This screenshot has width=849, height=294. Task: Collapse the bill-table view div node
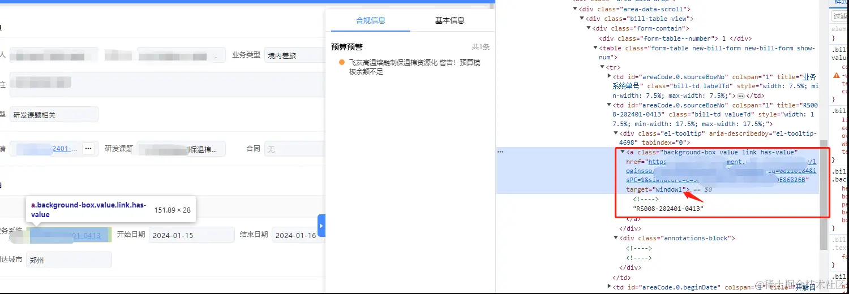(582, 19)
